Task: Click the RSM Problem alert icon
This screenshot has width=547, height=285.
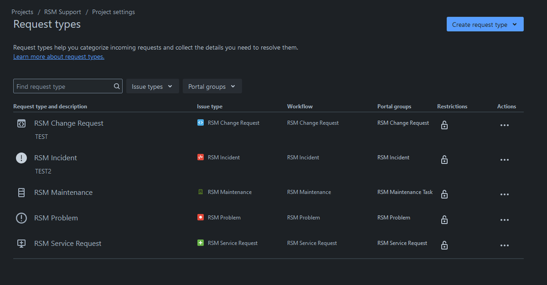Action: point(21,218)
